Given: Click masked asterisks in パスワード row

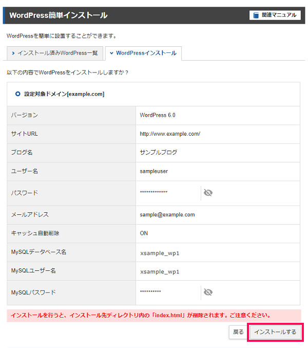Looking at the screenshot, I should 154,192.
